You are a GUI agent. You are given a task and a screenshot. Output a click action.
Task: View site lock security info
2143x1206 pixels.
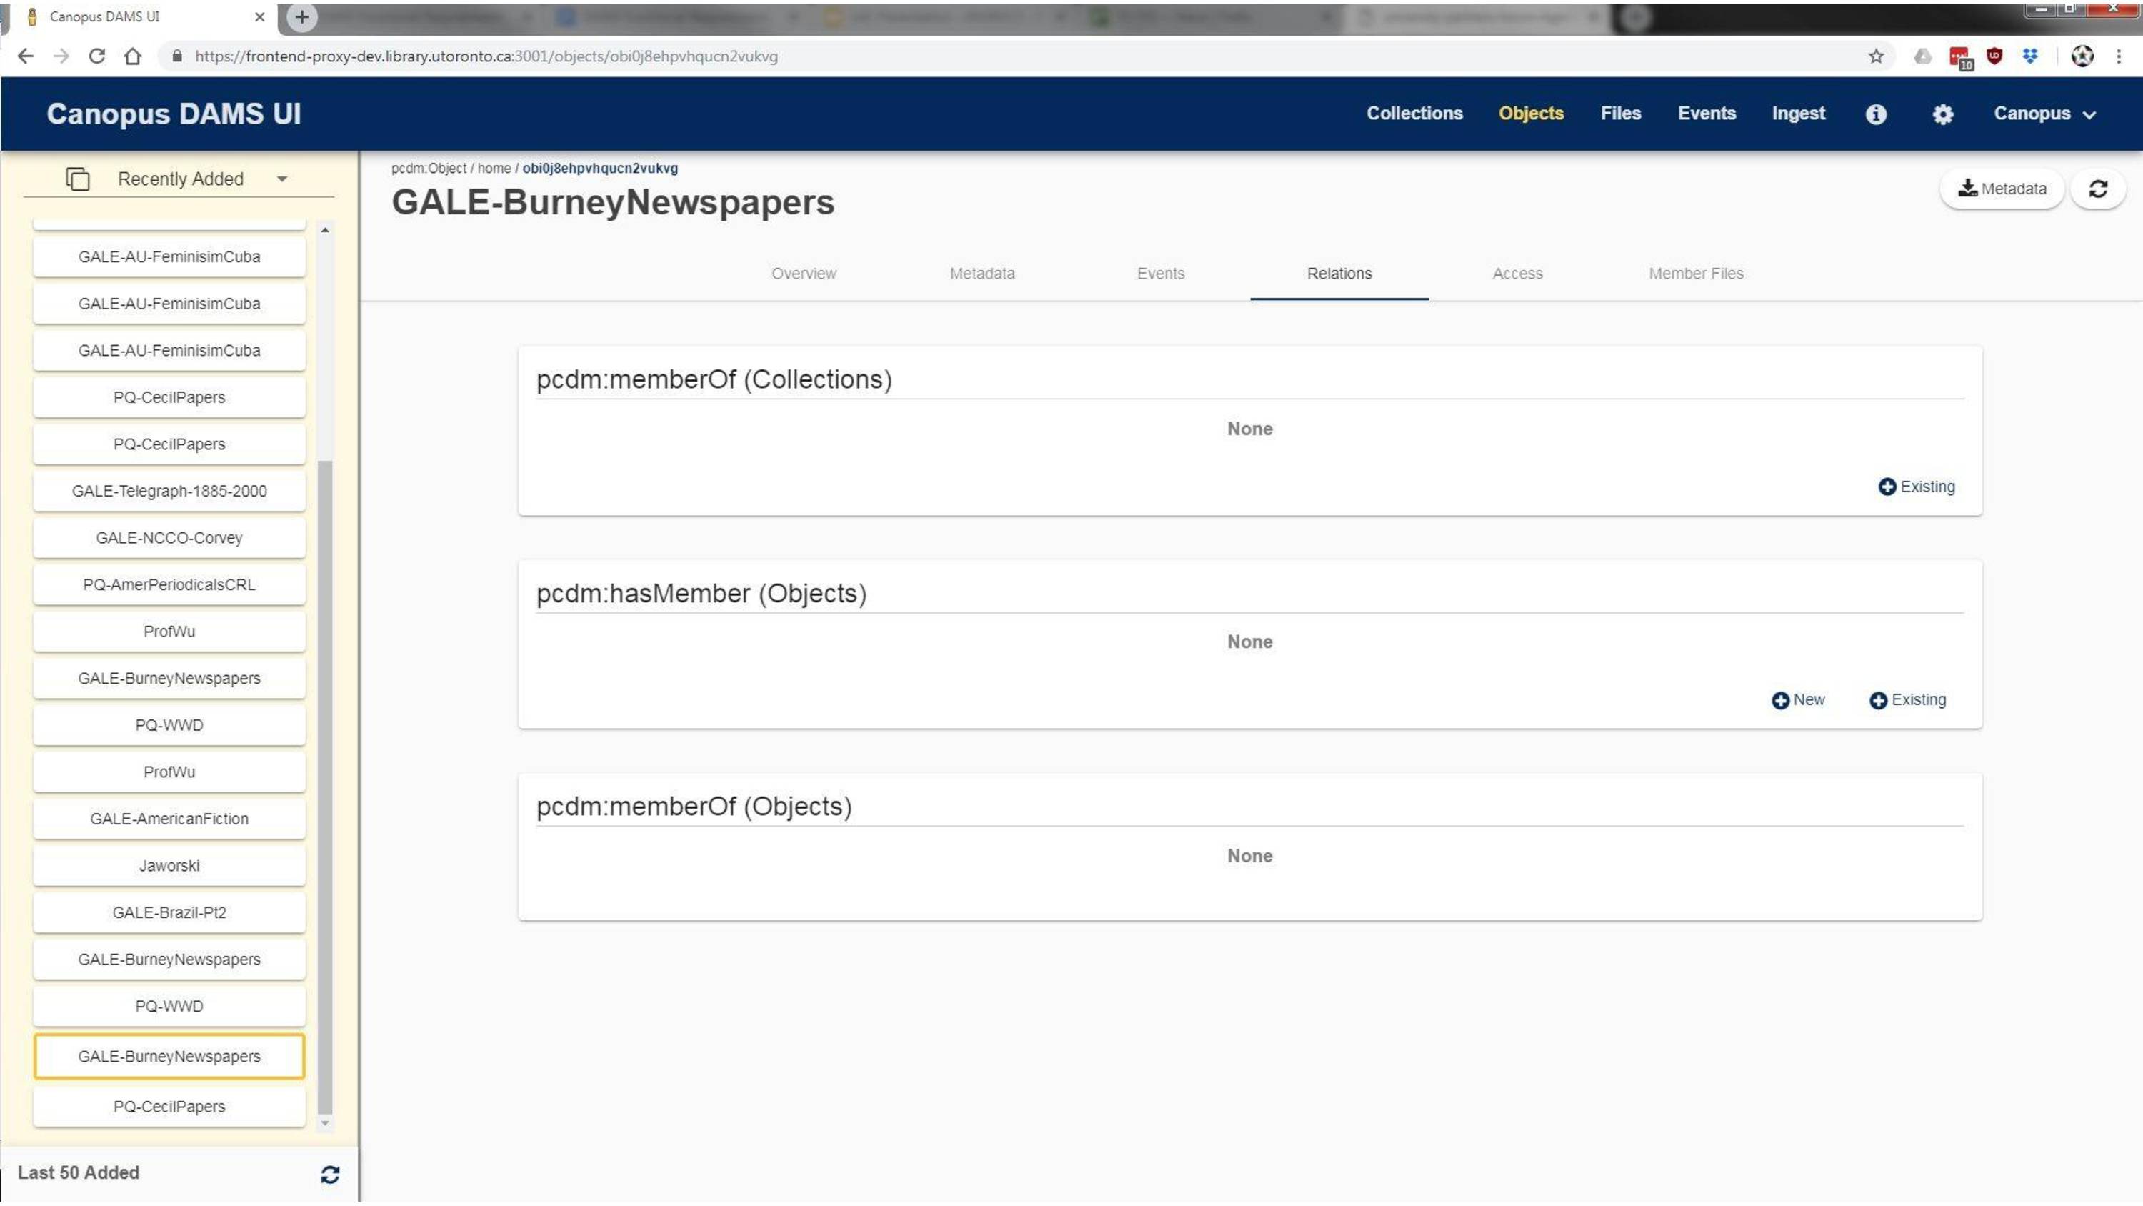point(176,56)
